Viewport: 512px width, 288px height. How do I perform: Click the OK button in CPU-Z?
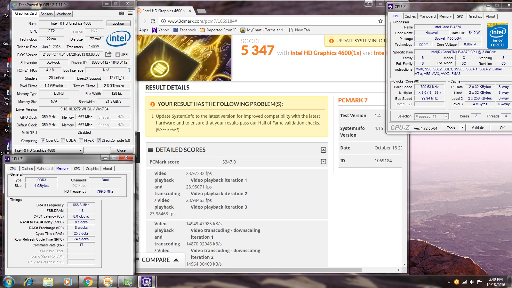(x=502, y=128)
